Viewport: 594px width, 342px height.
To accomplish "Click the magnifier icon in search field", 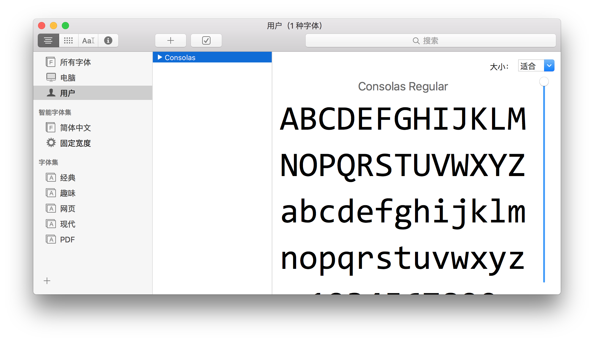I will tap(416, 41).
